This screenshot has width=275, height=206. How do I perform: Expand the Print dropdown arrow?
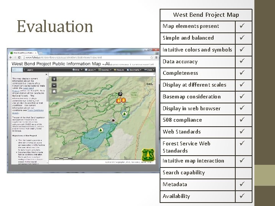pyautogui.click(x=82, y=70)
